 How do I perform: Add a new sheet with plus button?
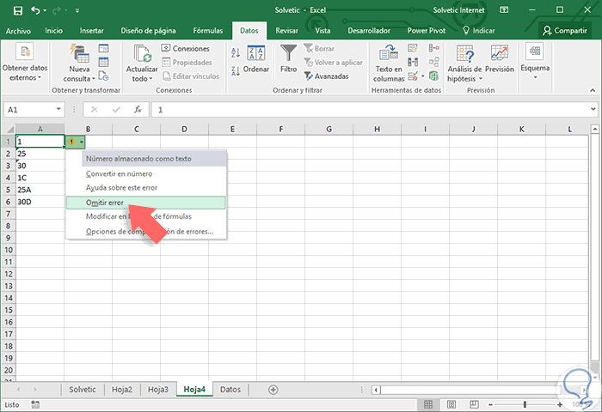pyautogui.click(x=273, y=389)
